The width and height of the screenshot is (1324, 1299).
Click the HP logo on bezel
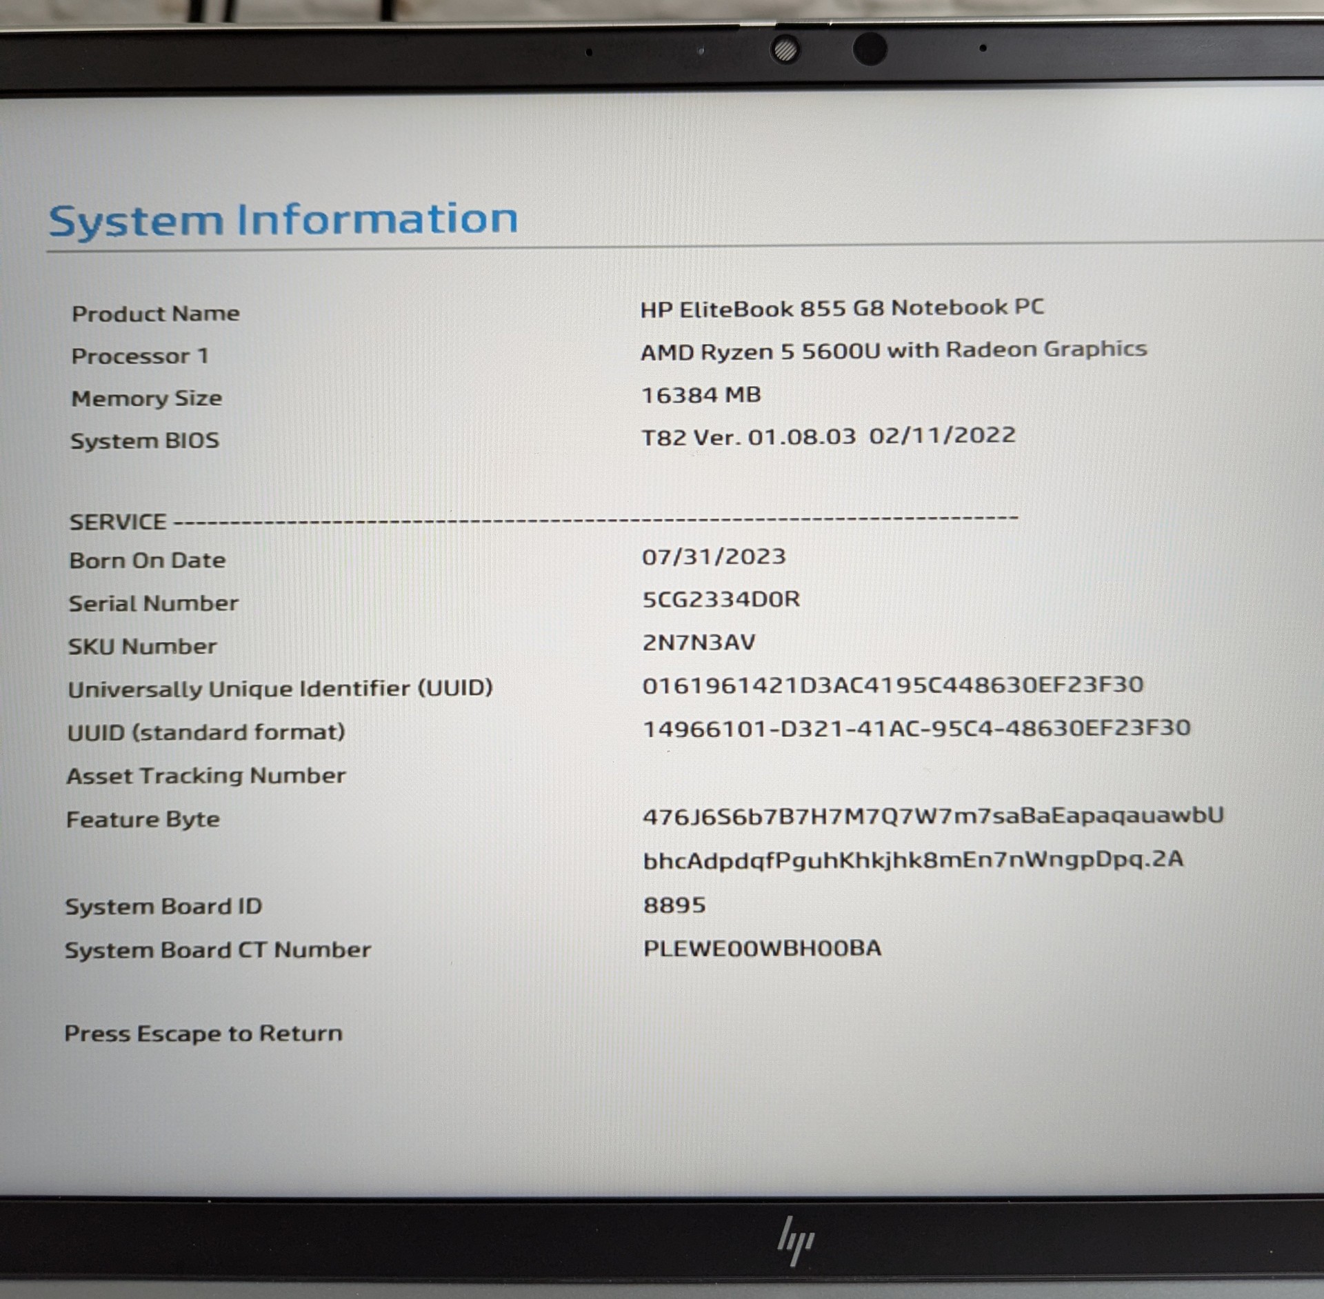(x=796, y=1242)
